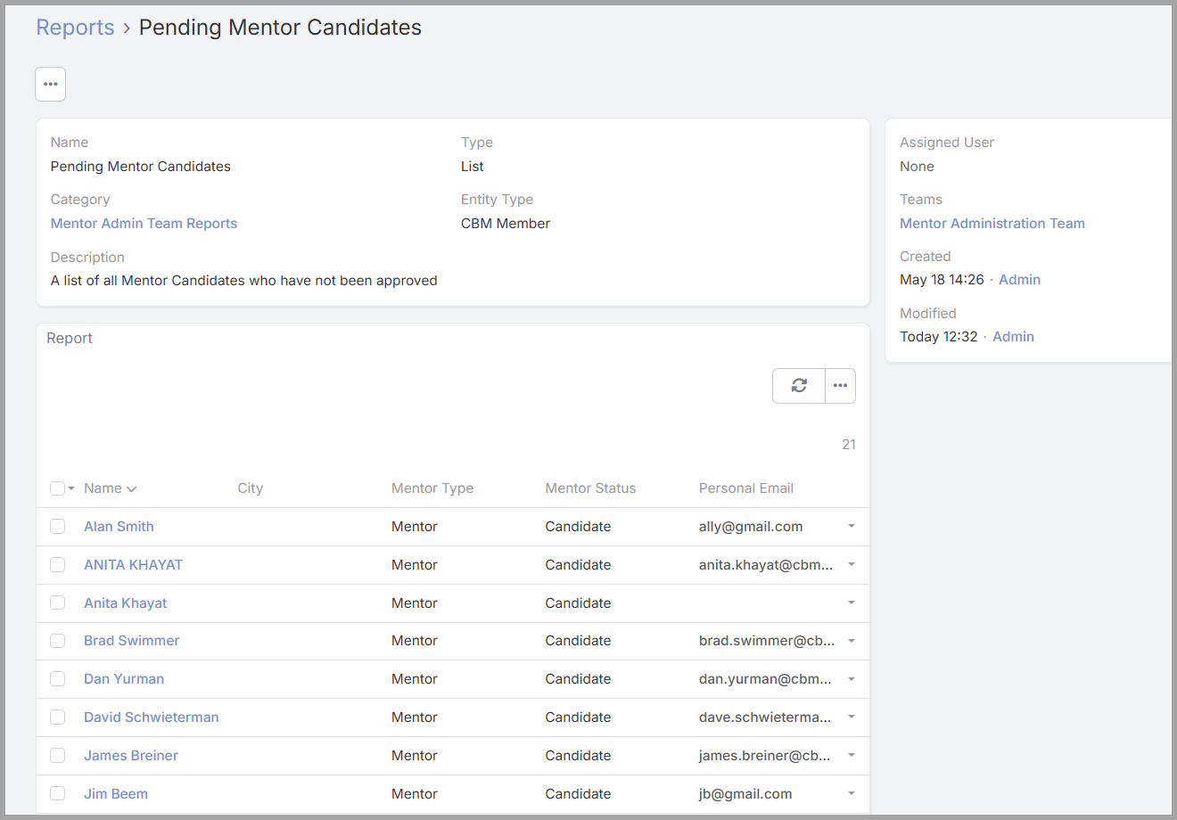Open the record three-dot menu below breadcrumb
The height and width of the screenshot is (820, 1177).
click(x=51, y=85)
